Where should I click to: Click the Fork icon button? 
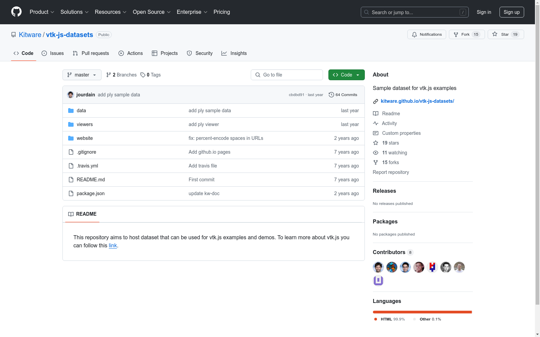click(x=456, y=35)
